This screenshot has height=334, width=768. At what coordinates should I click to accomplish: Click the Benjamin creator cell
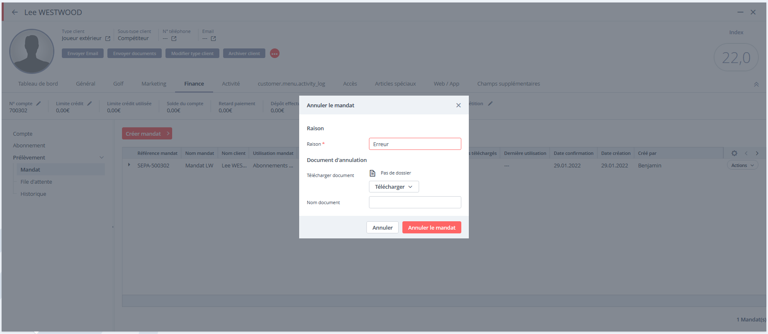[649, 166]
